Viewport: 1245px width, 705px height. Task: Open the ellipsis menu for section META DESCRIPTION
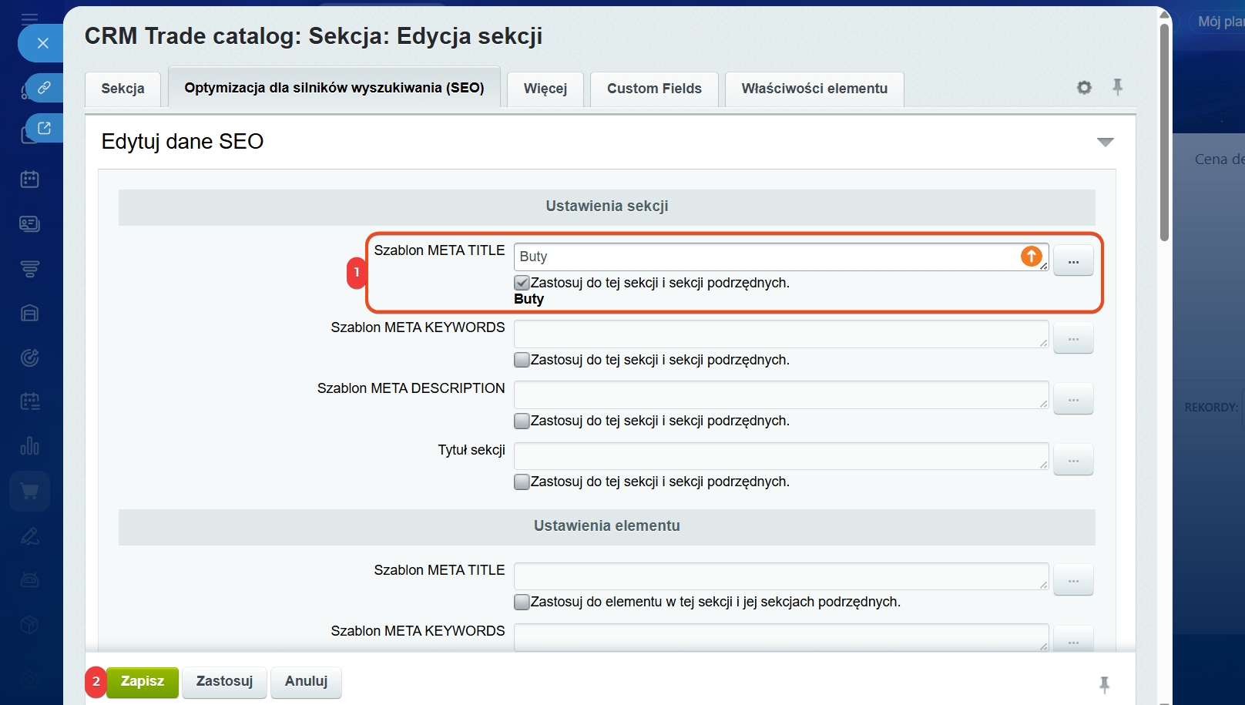(x=1073, y=399)
